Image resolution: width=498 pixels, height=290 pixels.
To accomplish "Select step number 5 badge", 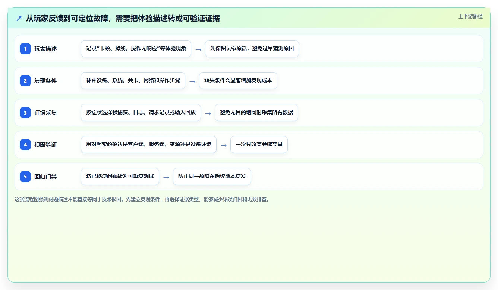I will [25, 177].
